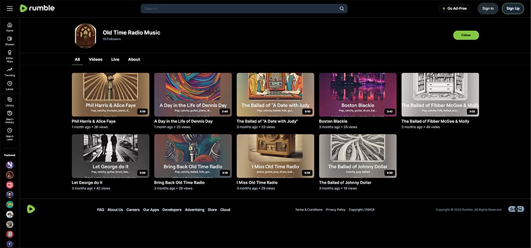Open The Ballad of Johnny Dollar thumbnail

pyautogui.click(x=357, y=156)
